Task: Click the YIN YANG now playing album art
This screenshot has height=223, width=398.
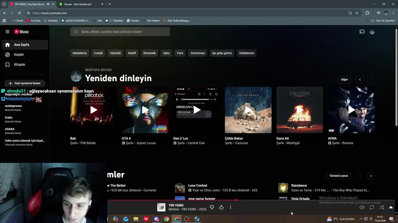Action: pos(161,207)
